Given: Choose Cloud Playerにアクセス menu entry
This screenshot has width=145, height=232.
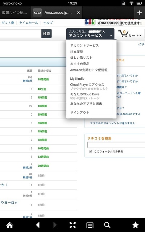Looking at the screenshot, I should coord(87,84).
